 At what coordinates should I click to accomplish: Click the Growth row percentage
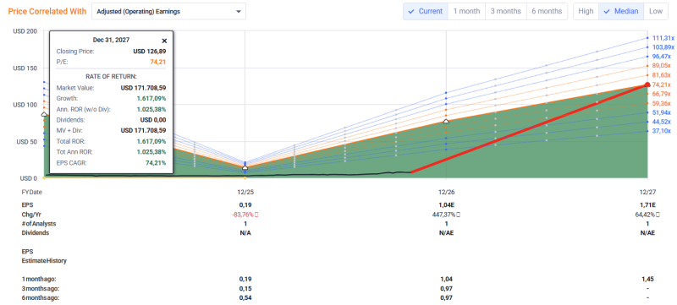coord(151,98)
